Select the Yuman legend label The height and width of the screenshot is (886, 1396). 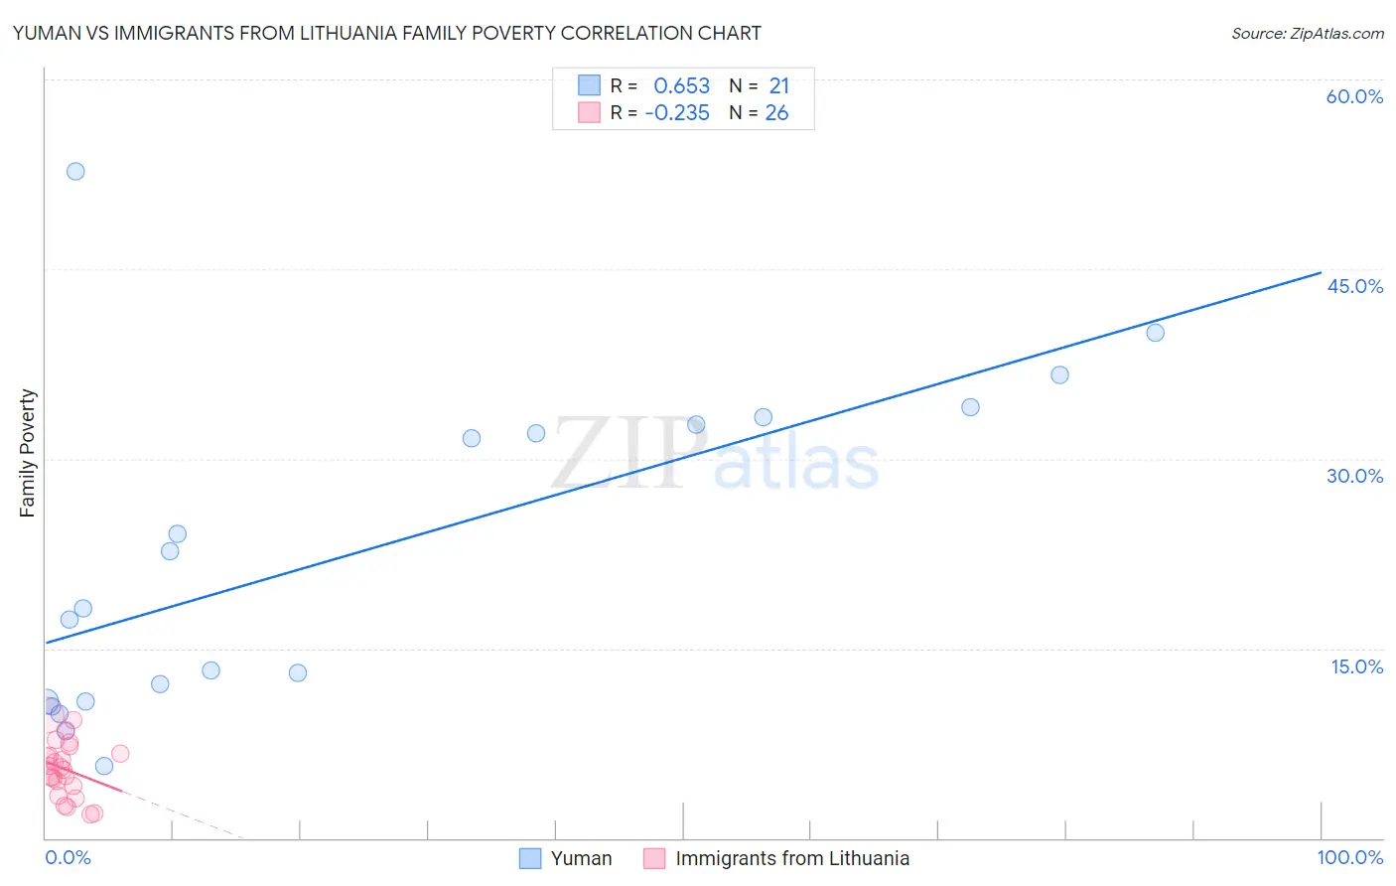[x=581, y=858]
